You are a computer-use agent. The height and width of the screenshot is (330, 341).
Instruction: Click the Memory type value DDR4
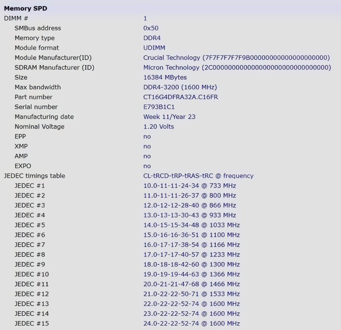pyautogui.click(x=152, y=38)
